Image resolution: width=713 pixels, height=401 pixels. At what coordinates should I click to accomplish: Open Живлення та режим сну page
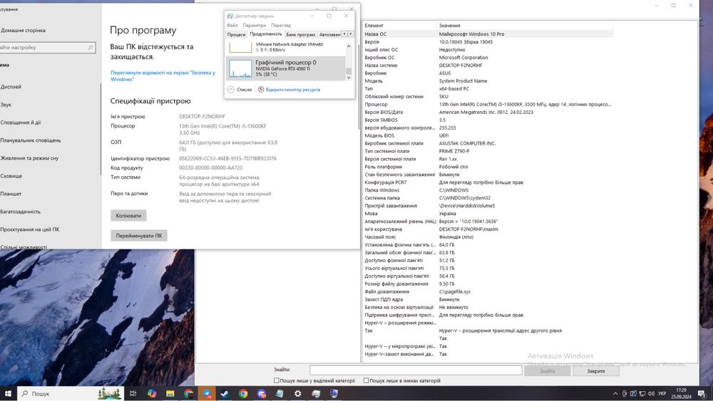[29, 158]
